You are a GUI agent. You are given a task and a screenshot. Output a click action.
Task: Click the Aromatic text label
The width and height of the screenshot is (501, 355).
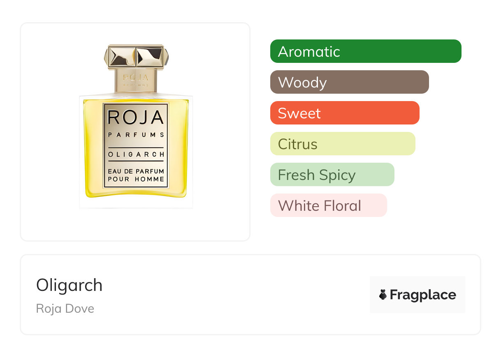click(x=309, y=52)
